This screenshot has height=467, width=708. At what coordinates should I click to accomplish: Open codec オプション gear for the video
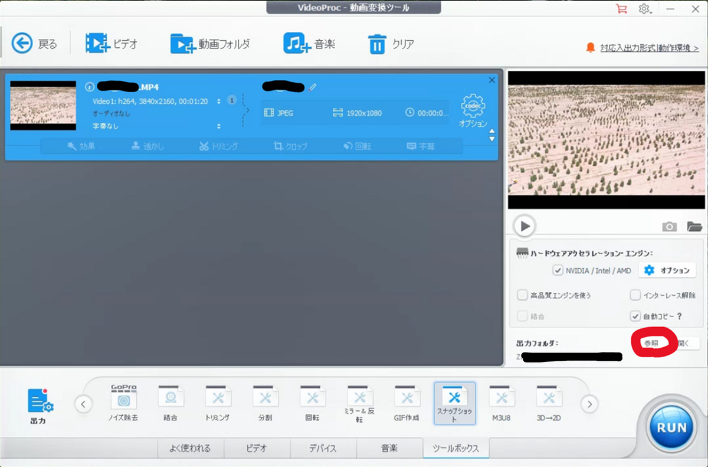[x=473, y=111]
